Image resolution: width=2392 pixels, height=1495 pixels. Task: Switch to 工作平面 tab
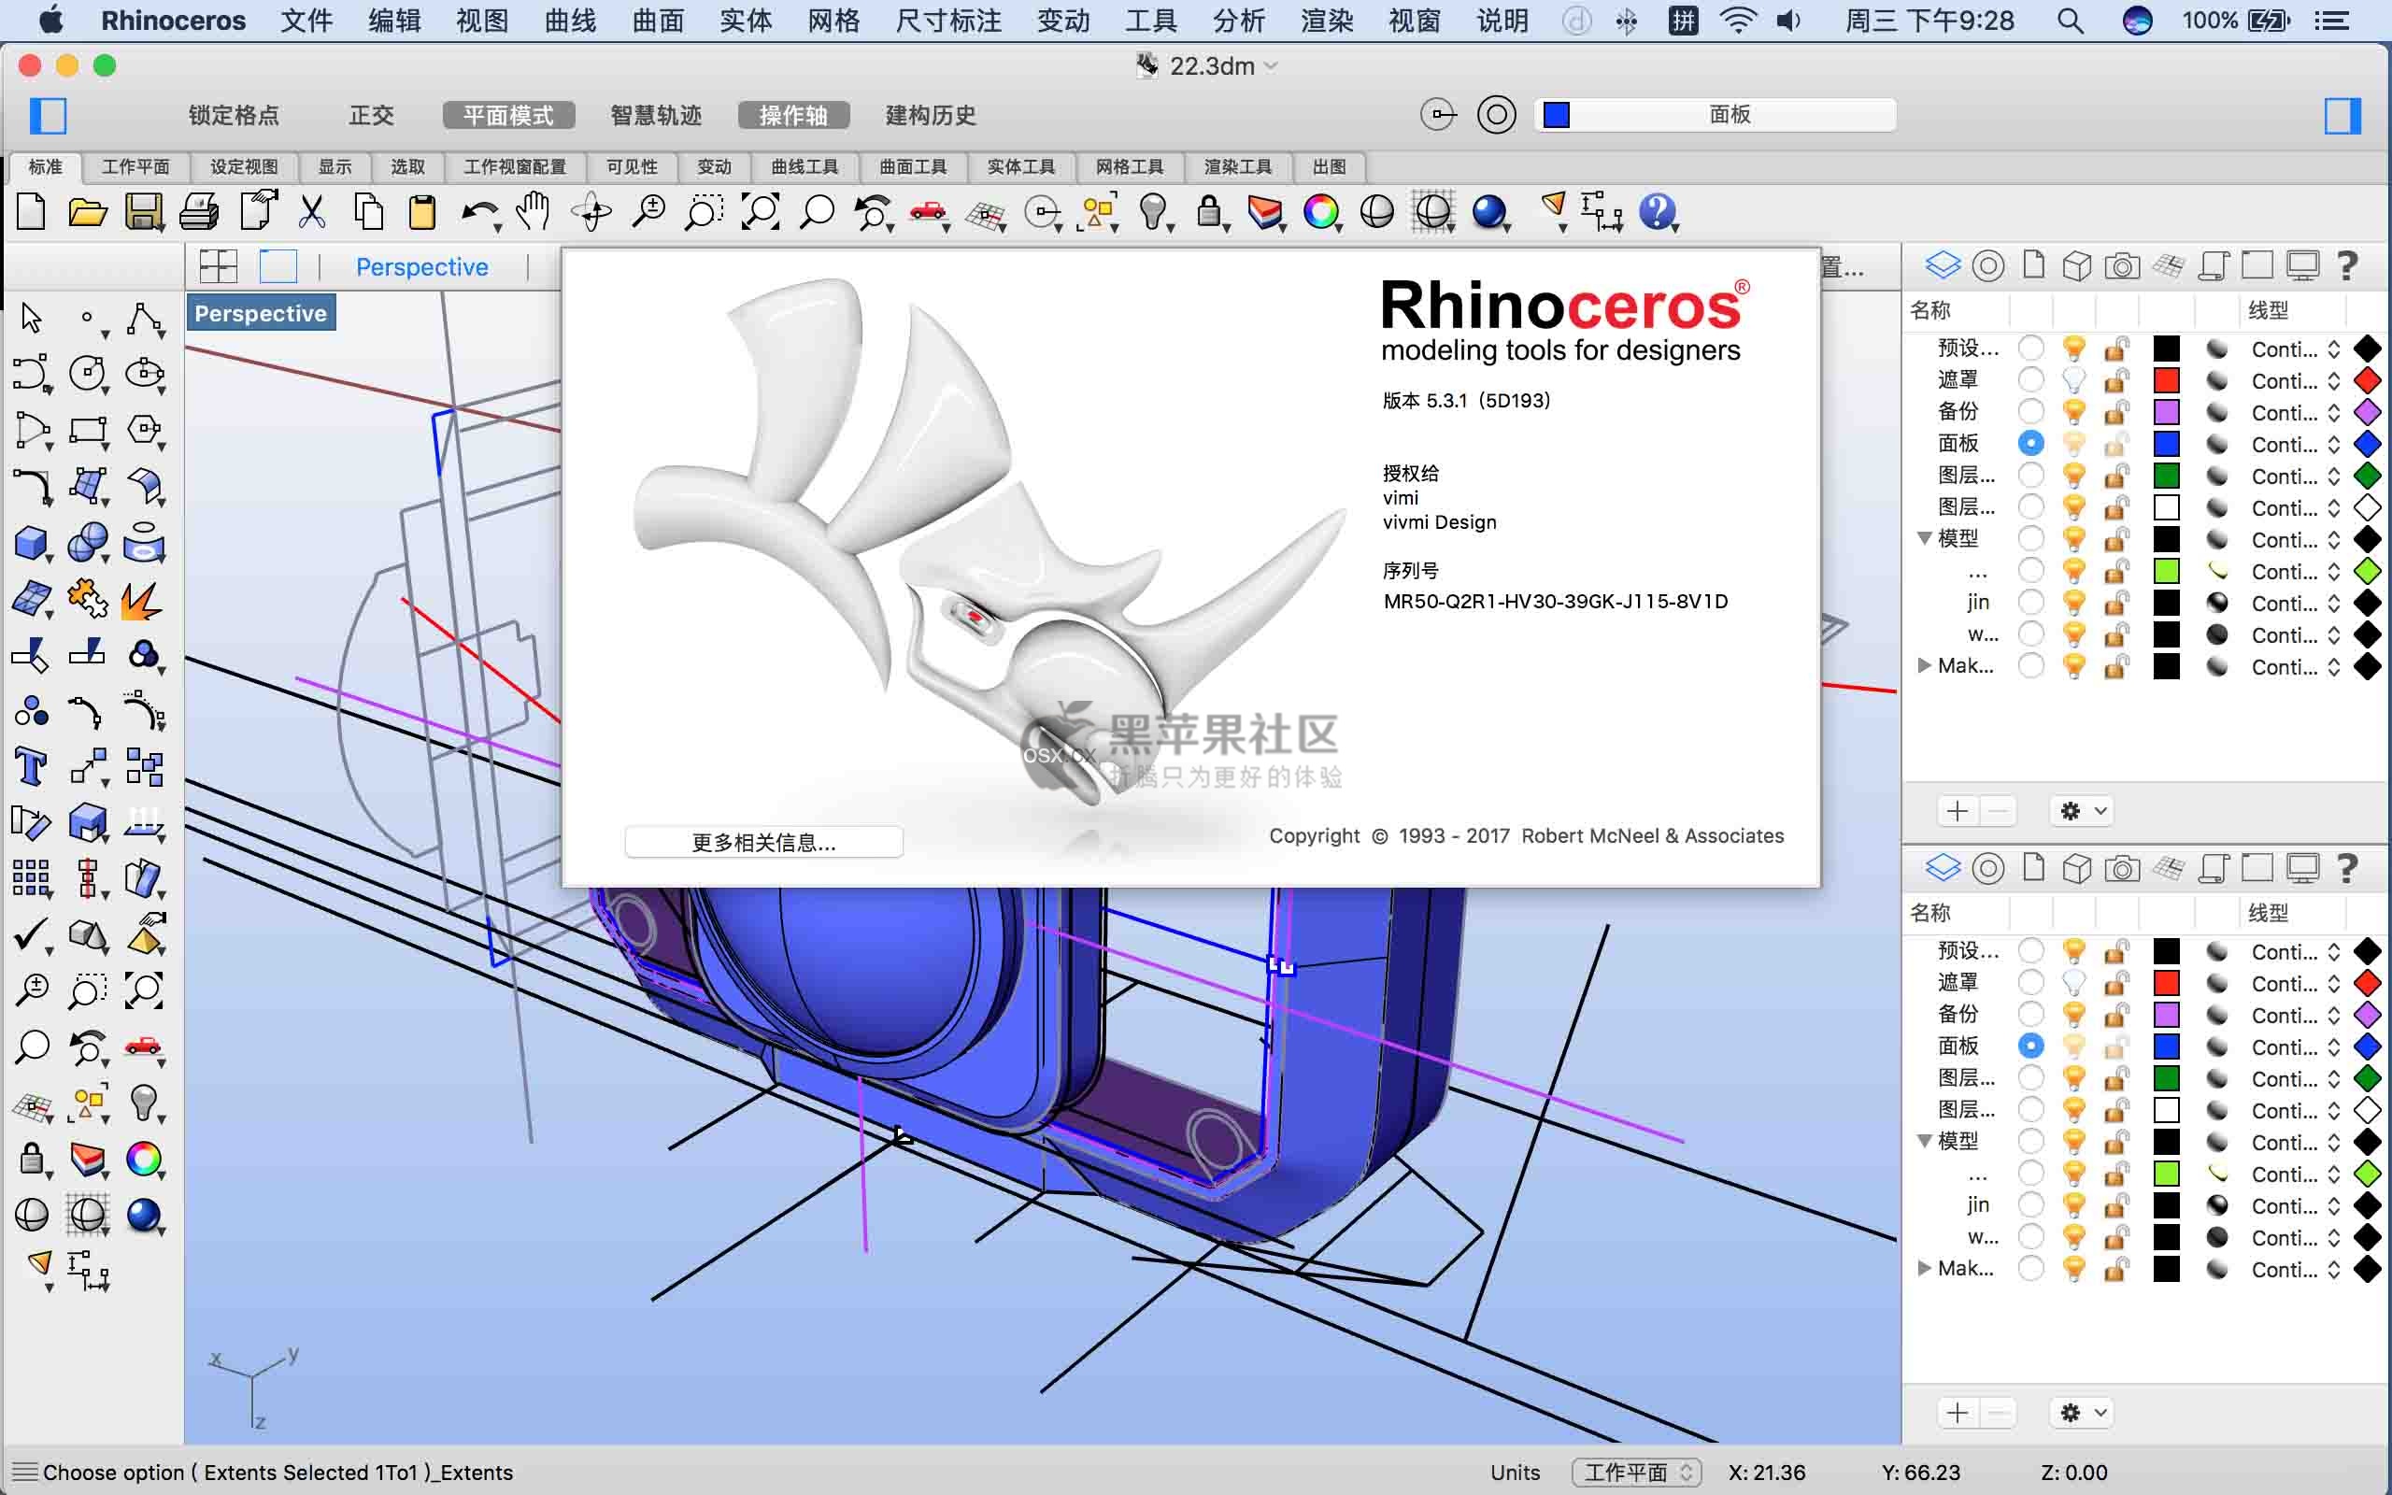(135, 167)
